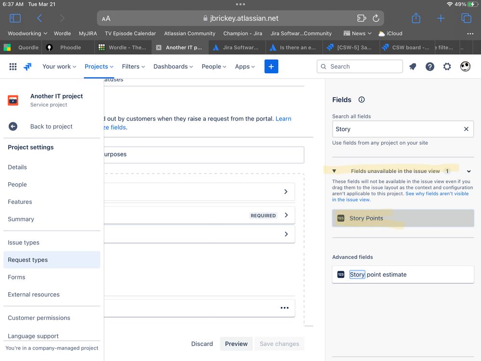Click the Story Points field type icon
This screenshot has height=361, width=481.
pos(341,218)
